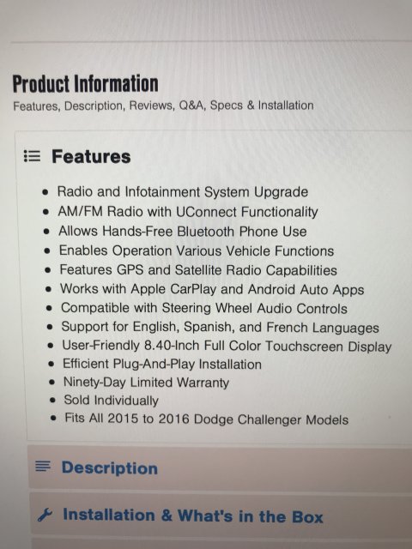Click Efficient Plug-And-Play Installation item

[x=162, y=364]
